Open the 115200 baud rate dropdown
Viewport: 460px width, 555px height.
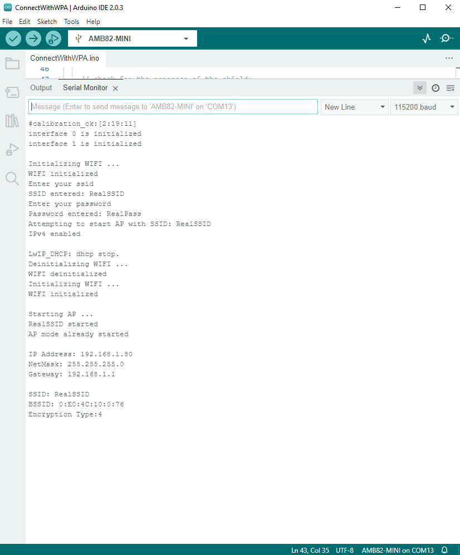click(424, 107)
